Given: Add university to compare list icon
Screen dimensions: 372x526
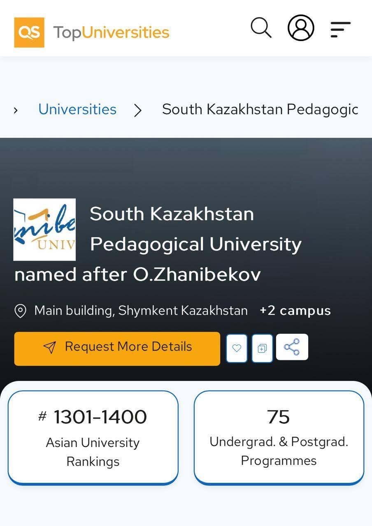Looking at the screenshot, I should (x=262, y=348).
